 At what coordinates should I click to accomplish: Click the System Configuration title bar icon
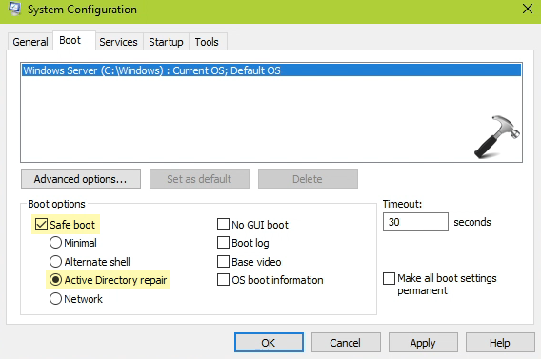(14, 9)
